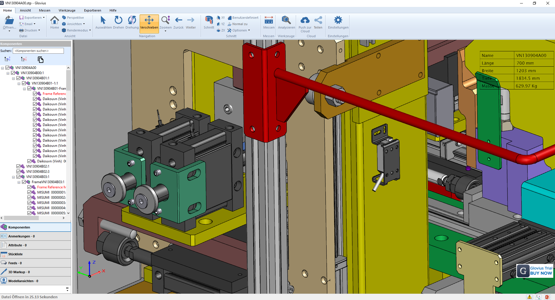
Task: Toggle the XY section plane
Action: (221, 18)
